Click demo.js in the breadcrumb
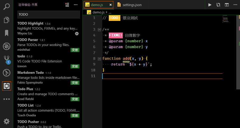This screenshot has width=240, height=128. pos(98,12)
